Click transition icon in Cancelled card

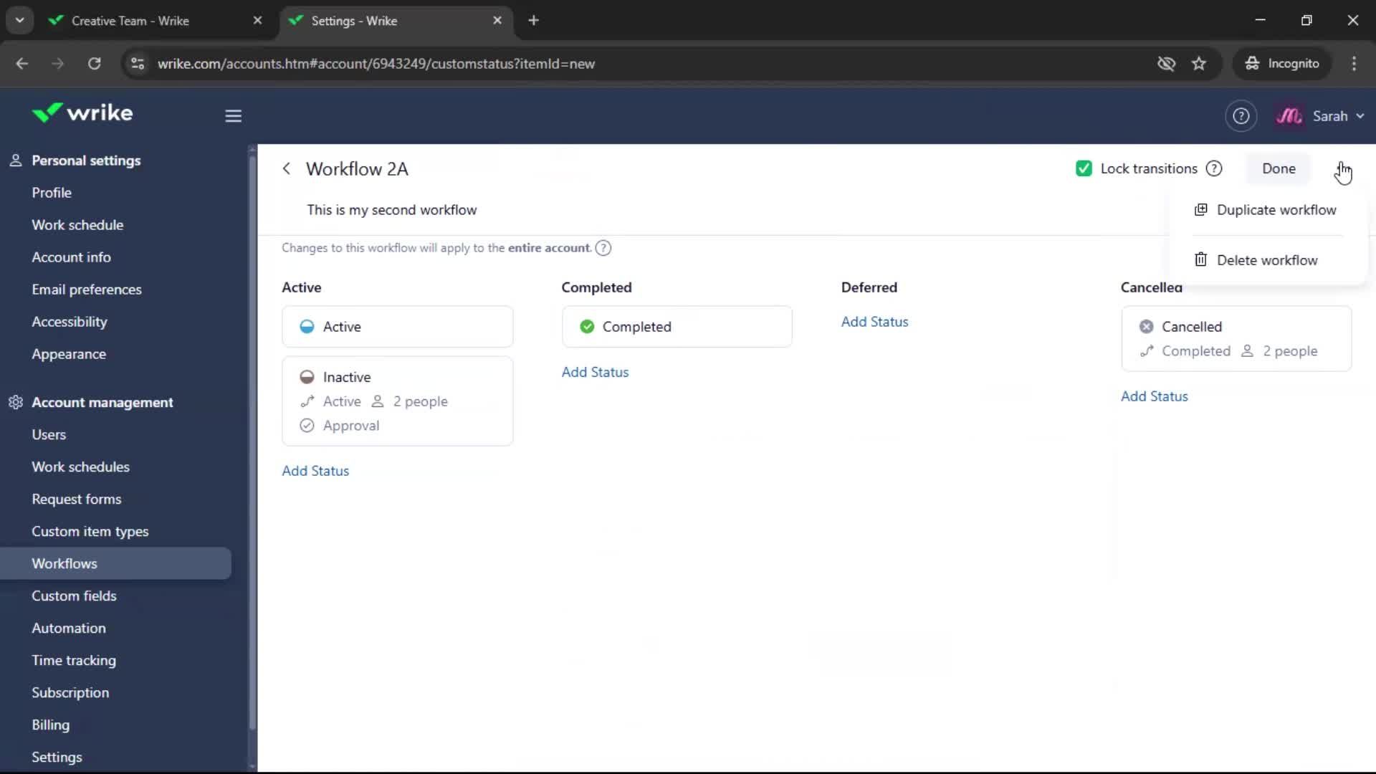pyautogui.click(x=1147, y=351)
